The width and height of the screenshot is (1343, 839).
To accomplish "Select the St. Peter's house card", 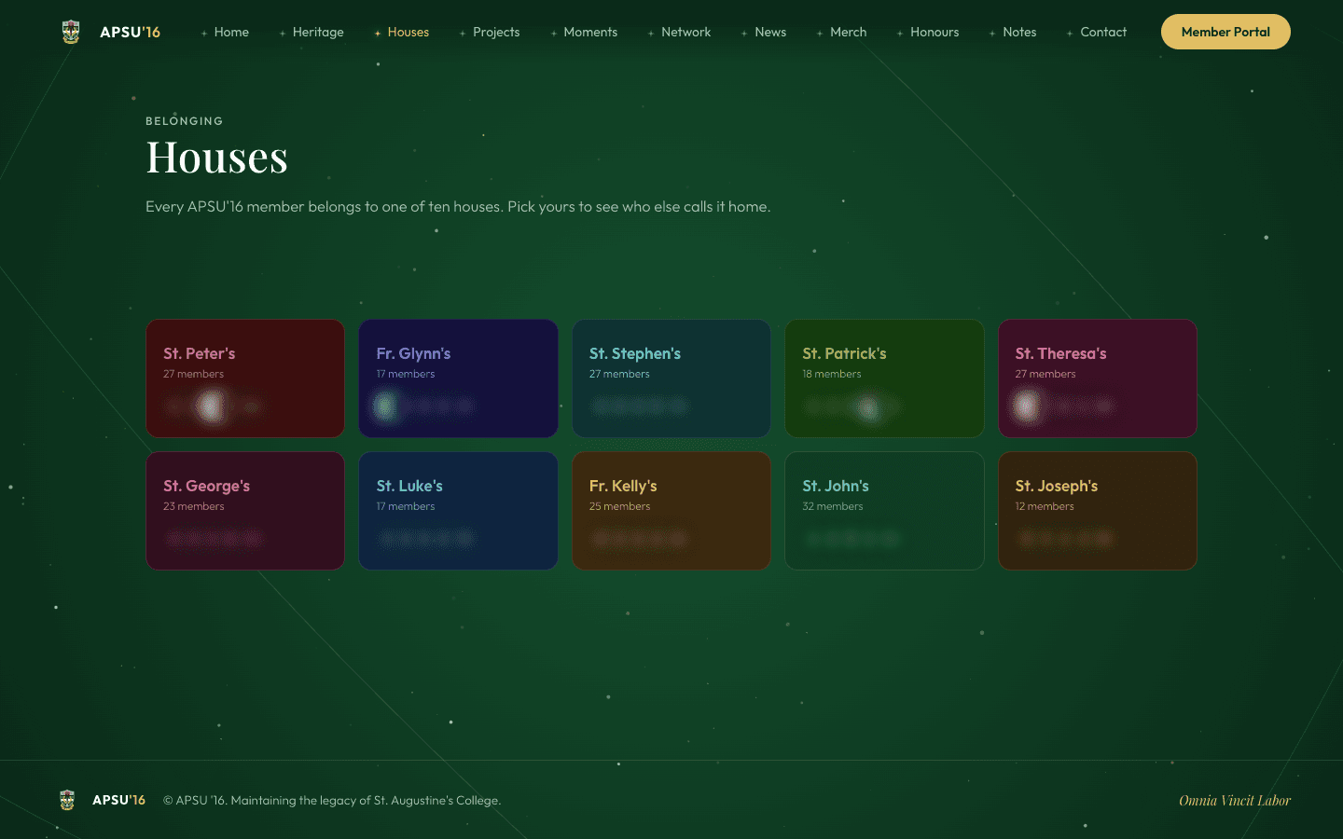I will [x=245, y=378].
